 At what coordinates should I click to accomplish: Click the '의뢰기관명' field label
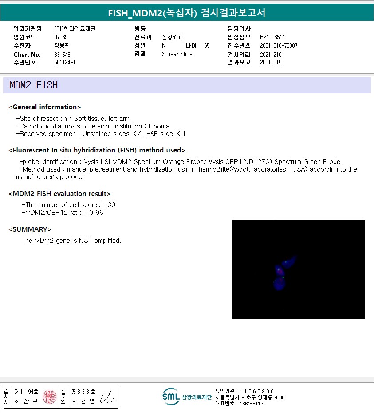(28, 28)
